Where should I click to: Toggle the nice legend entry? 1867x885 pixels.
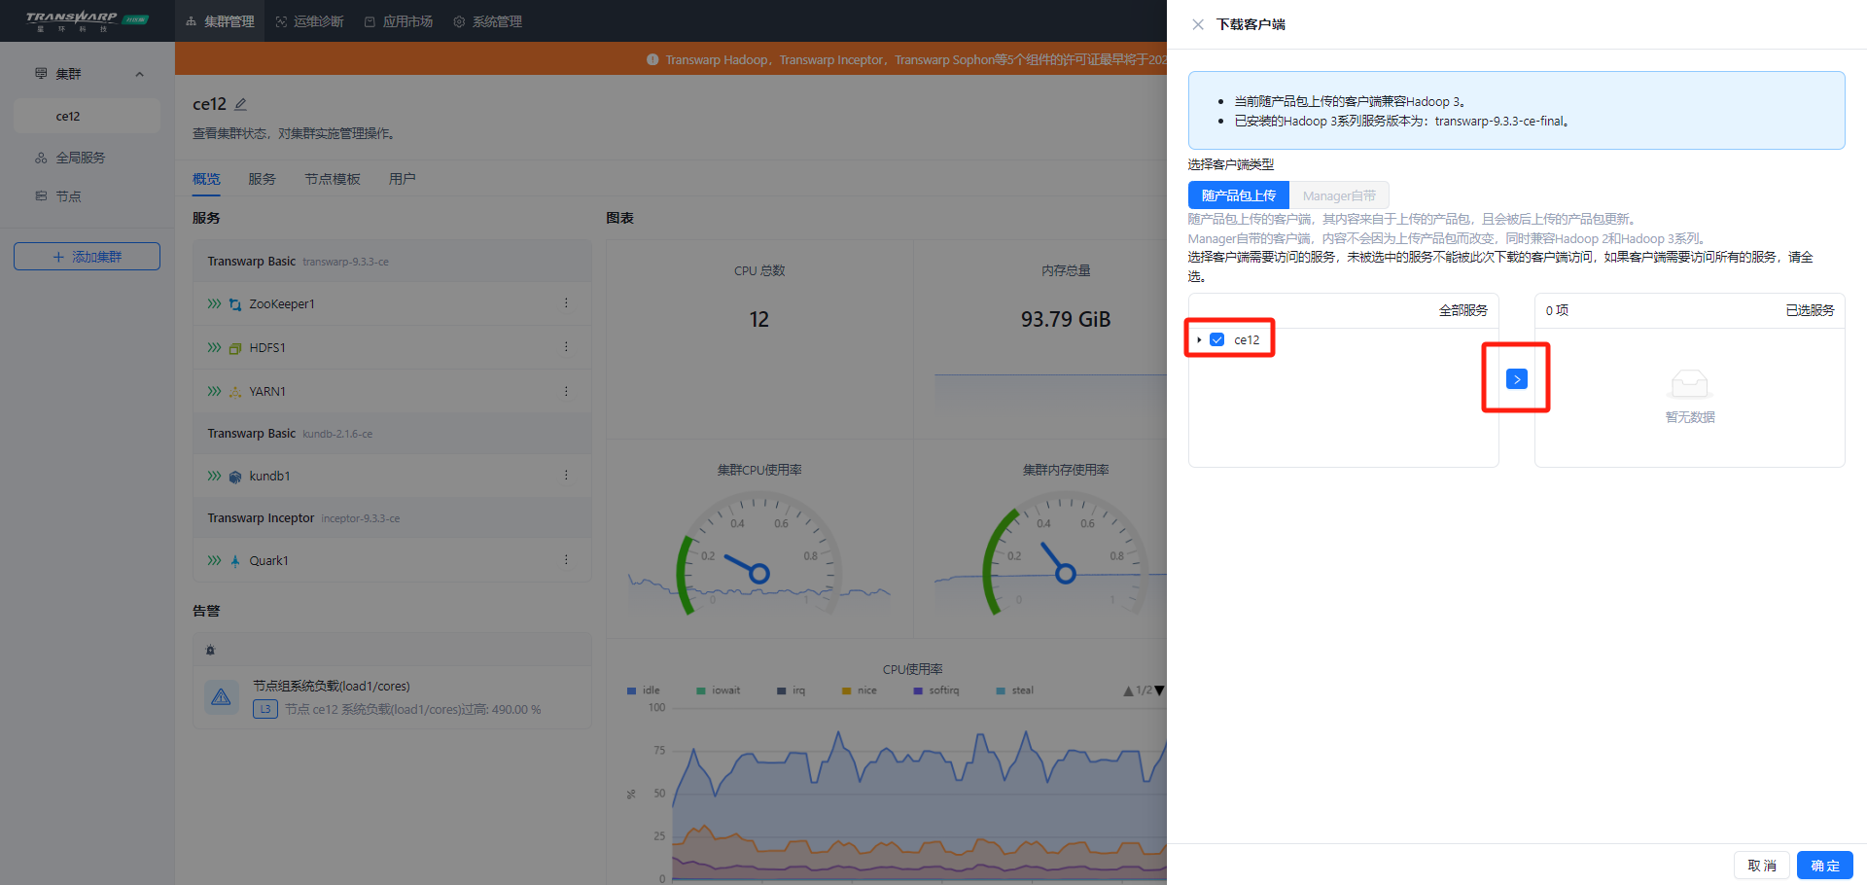coord(859,690)
